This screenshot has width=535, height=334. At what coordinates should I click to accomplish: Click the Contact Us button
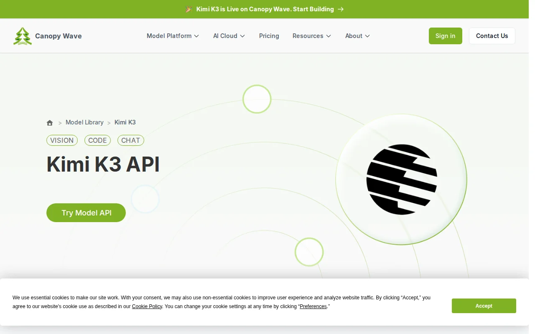click(x=492, y=36)
